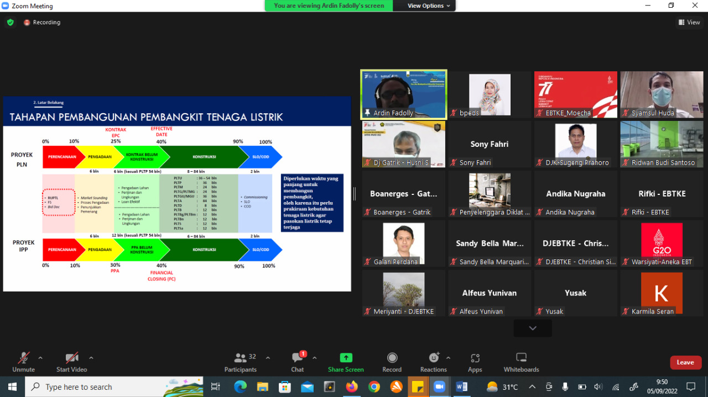
Task: Open the View Options dropdown
Action: pyautogui.click(x=429, y=6)
